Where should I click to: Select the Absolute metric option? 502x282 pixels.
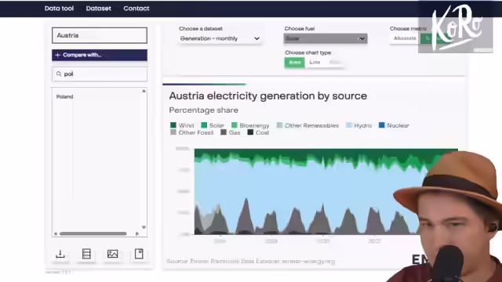tap(405, 38)
